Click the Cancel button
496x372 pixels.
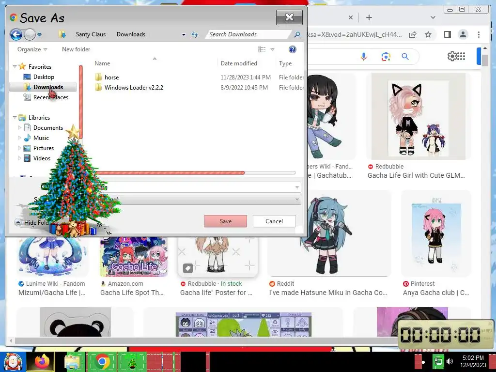(274, 221)
